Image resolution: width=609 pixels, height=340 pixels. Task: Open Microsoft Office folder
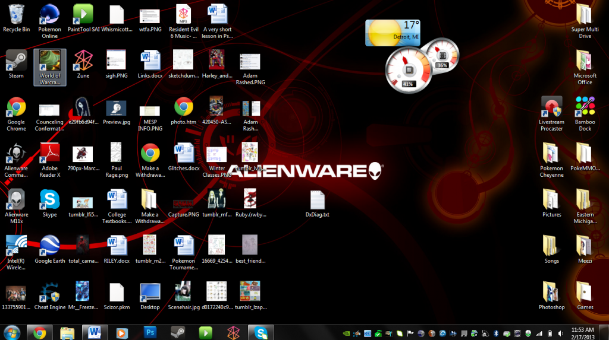(x=585, y=67)
